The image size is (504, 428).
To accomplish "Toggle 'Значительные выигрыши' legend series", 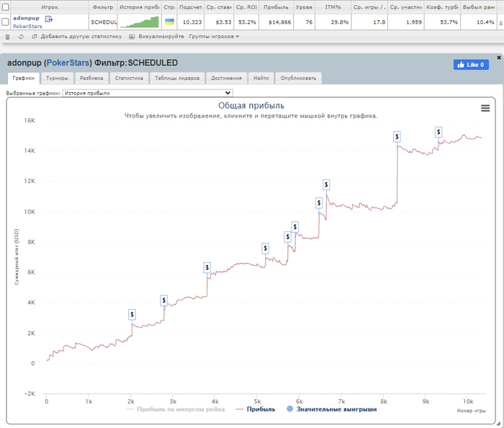I will click(x=332, y=409).
